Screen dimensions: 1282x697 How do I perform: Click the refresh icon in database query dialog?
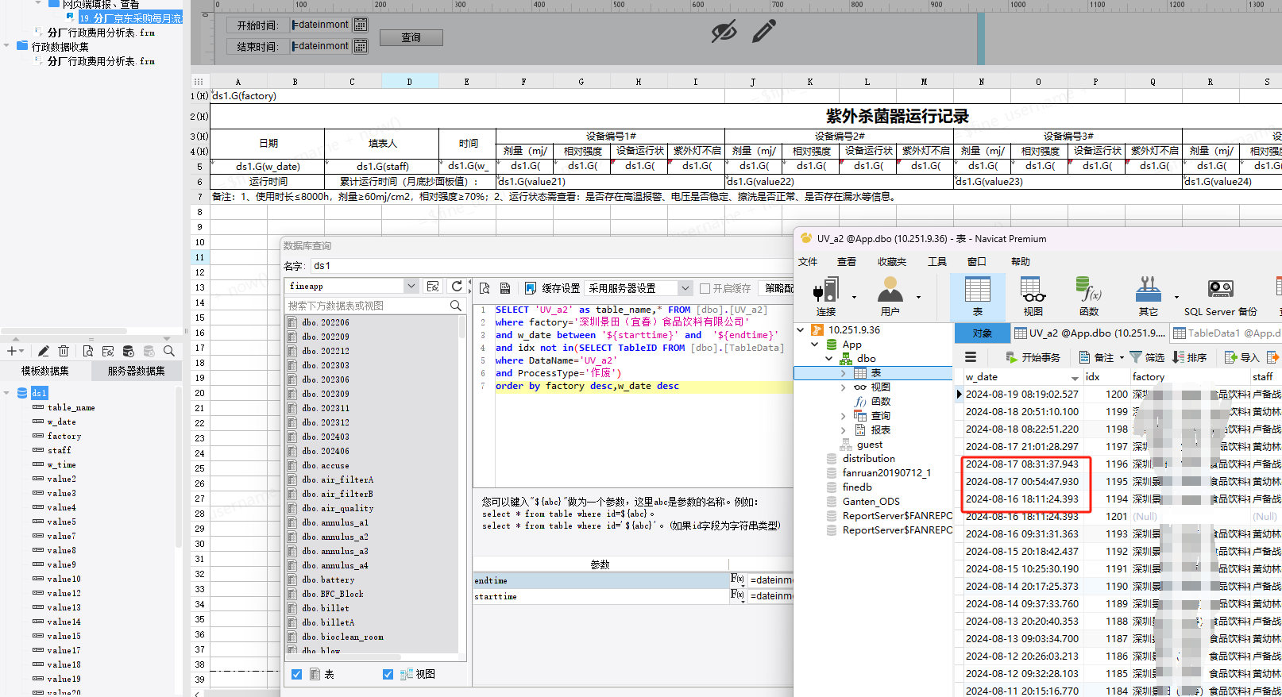pyautogui.click(x=456, y=286)
